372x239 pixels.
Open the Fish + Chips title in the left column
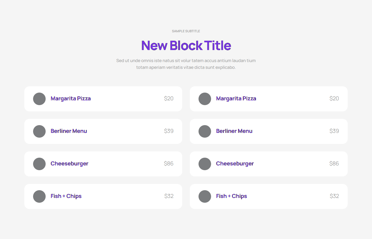coord(66,196)
